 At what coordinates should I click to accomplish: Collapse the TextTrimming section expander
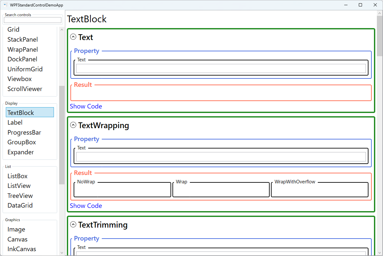[73, 224]
